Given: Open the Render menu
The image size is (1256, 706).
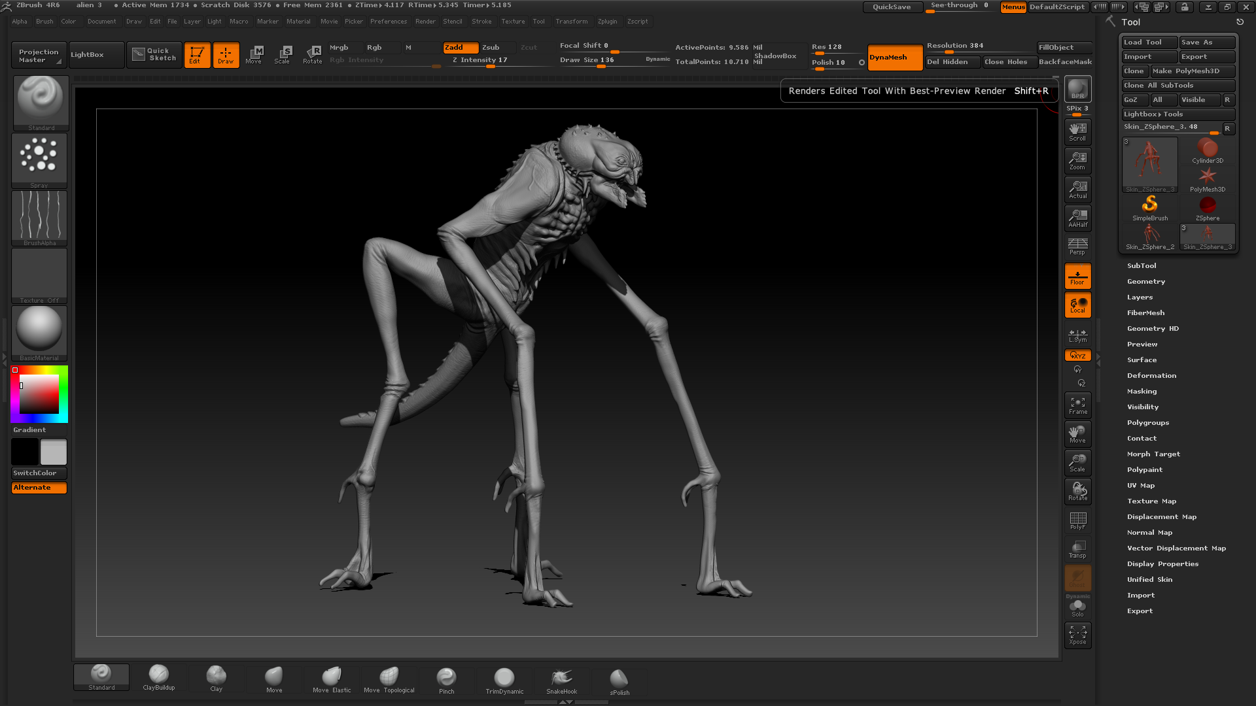Looking at the screenshot, I should (x=425, y=22).
